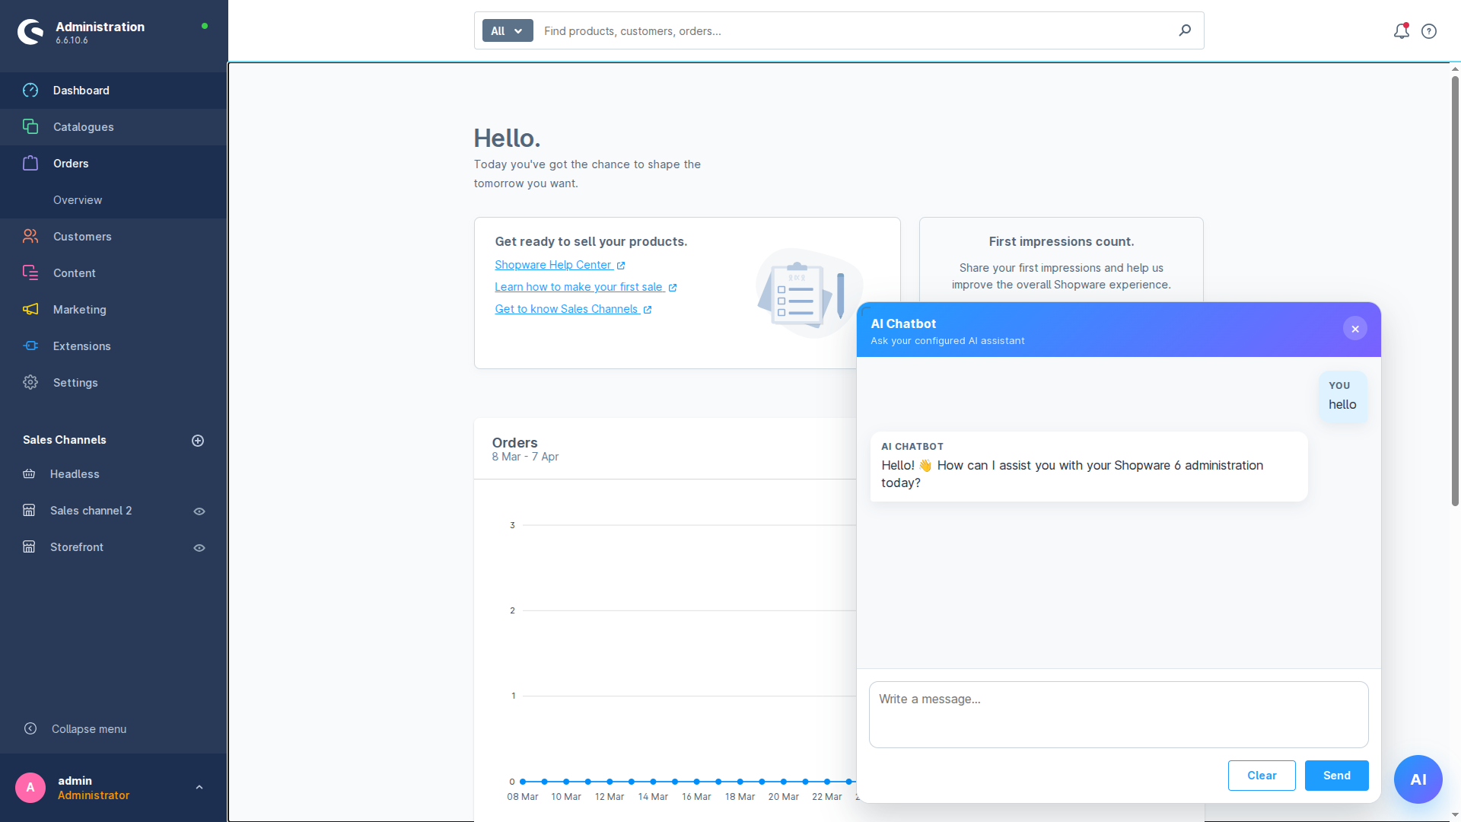1461x822 pixels.
Task: Click the "hello" user message bubble
Action: click(1343, 396)
